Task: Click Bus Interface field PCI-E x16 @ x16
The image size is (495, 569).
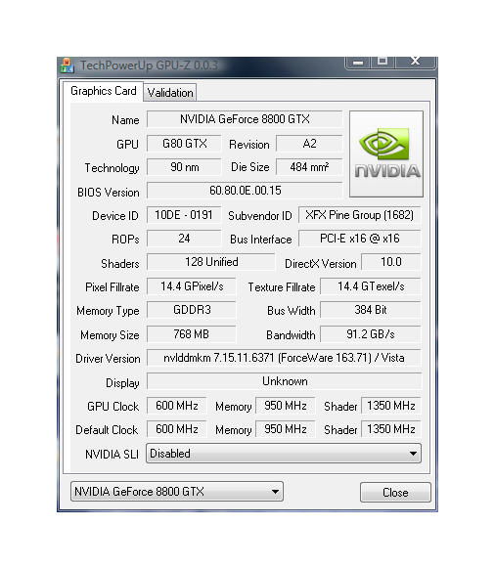Action: point(359,239)
